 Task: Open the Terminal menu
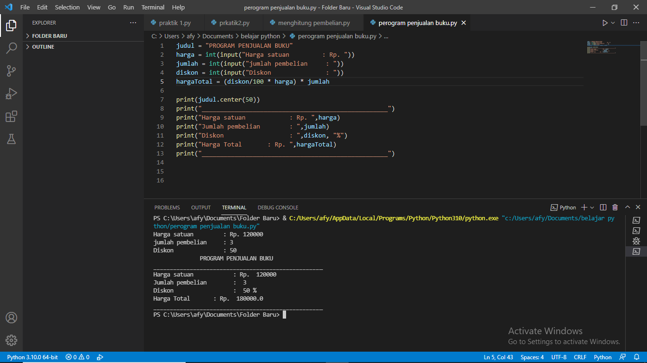153,7
